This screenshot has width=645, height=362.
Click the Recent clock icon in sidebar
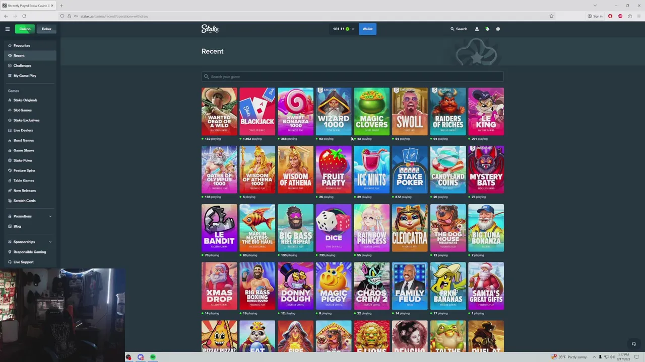click(10, 56)
